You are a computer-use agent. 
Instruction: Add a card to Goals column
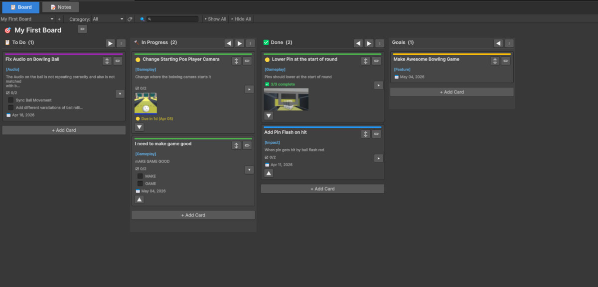coord(452,92)
